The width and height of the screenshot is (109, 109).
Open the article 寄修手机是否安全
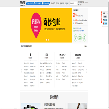[50, 105]
